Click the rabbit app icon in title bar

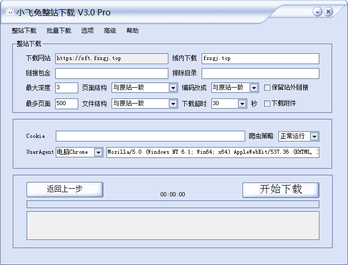pos(10,12)
